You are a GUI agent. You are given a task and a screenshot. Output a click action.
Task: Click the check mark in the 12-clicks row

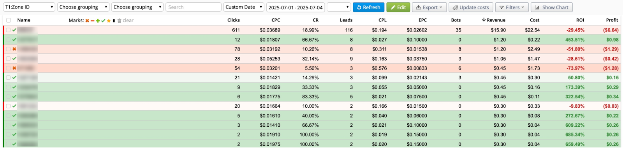coord(14,40)
